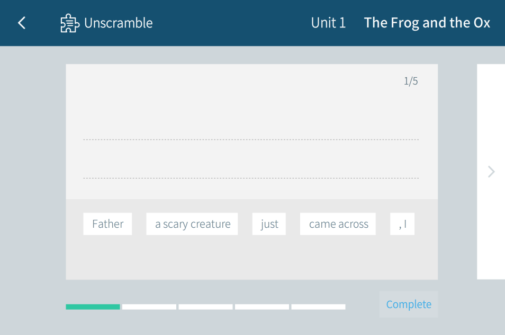
Task: Choose the 'came across' word tile
Action: (x=338, y=224)
